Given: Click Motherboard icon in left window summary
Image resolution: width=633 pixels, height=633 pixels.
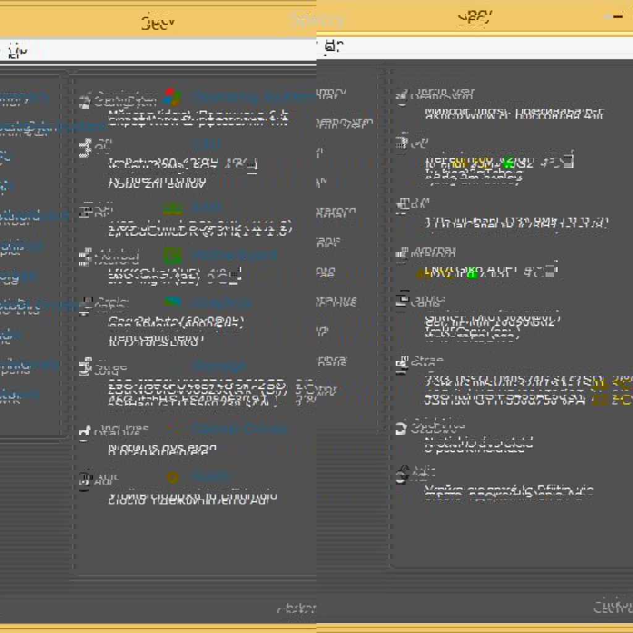Looking at the screenshot, I should (x=85, y=256).
